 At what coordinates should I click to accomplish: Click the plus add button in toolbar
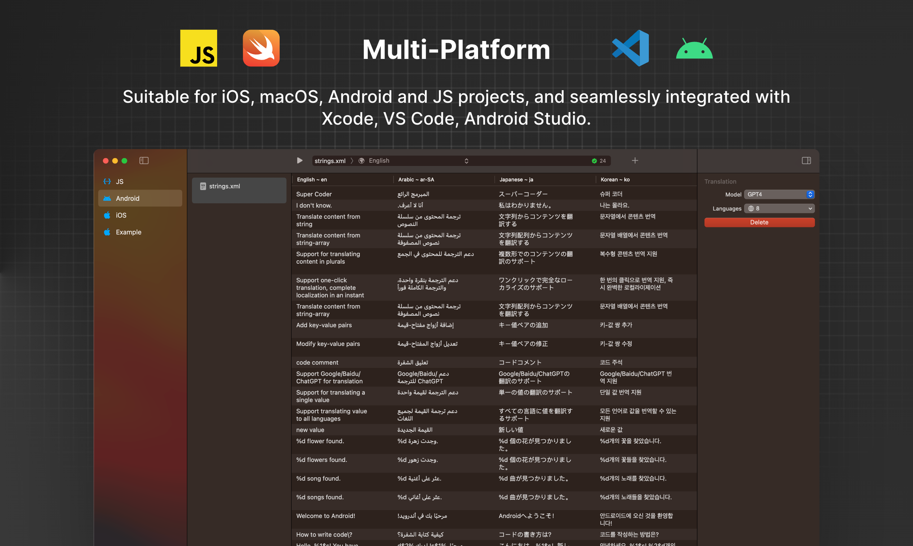[635, 161]
